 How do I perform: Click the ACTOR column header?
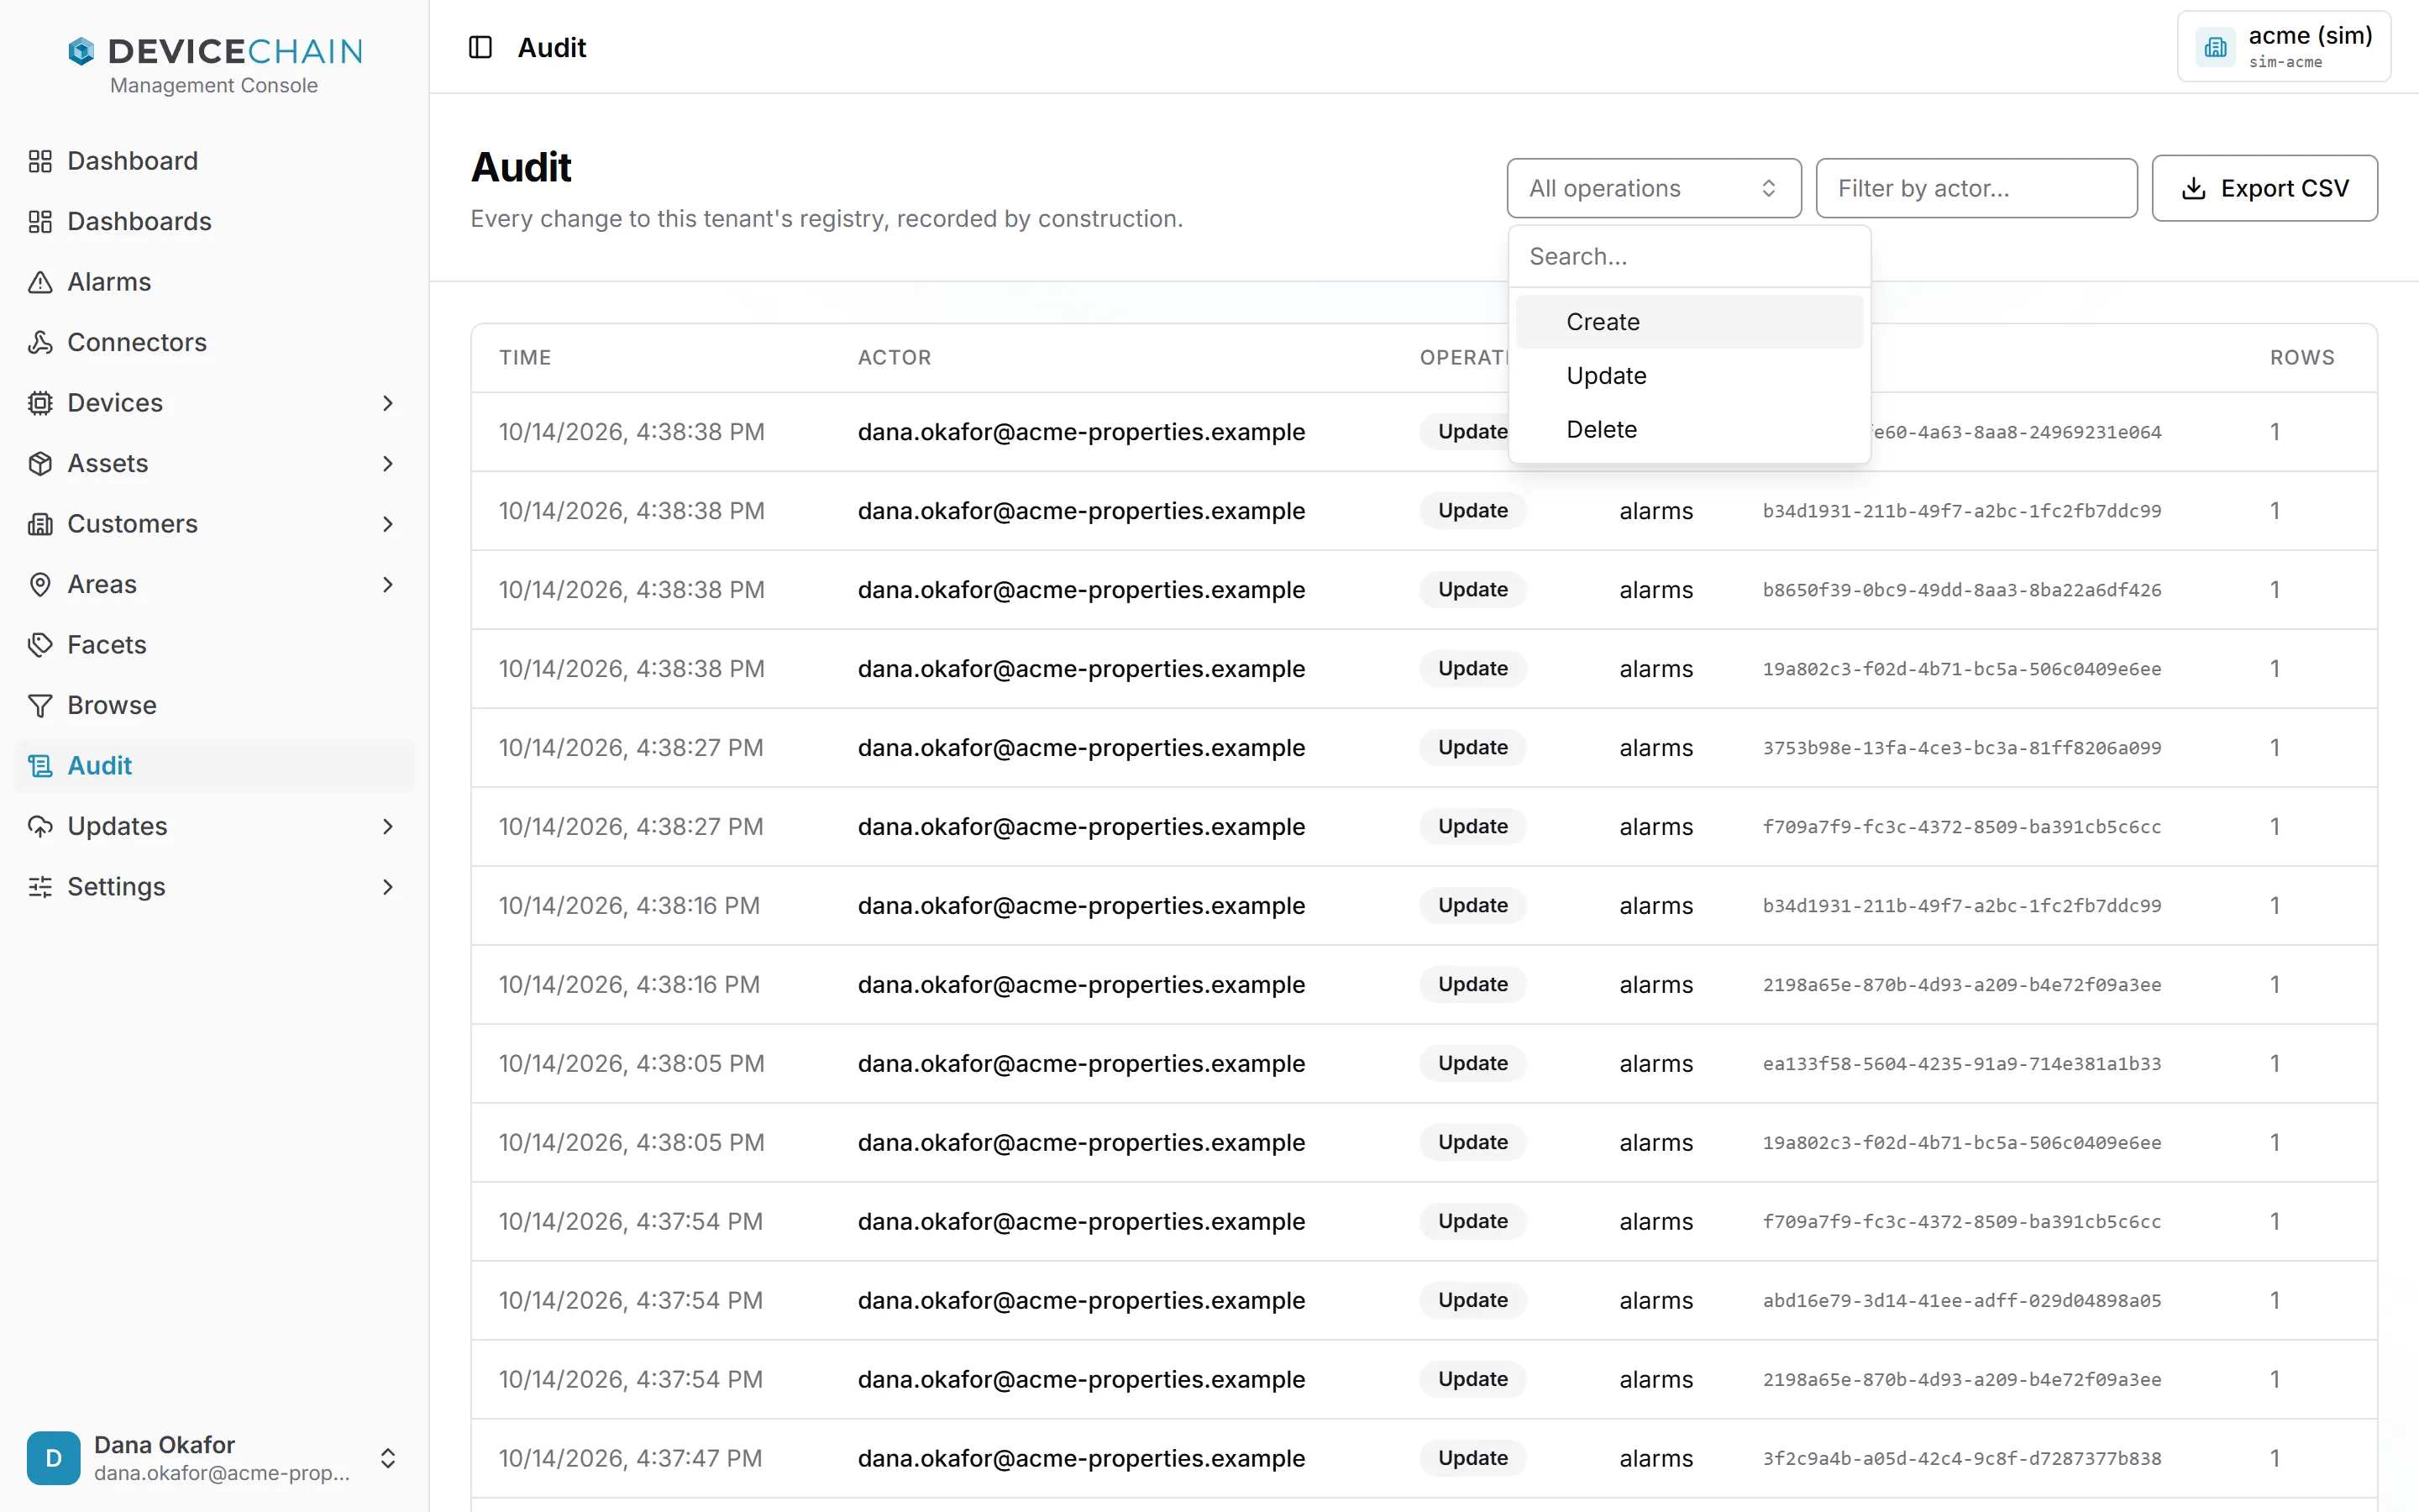(894, 358)
